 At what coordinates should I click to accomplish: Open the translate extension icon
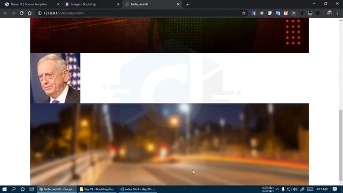point(278,13)
